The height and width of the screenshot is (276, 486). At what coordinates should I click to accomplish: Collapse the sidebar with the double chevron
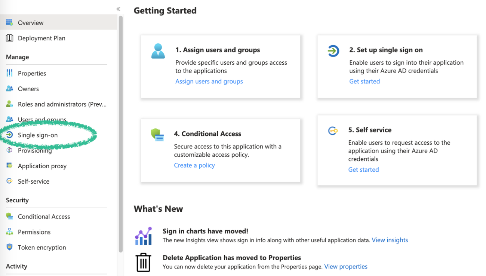tap(118, 9)
